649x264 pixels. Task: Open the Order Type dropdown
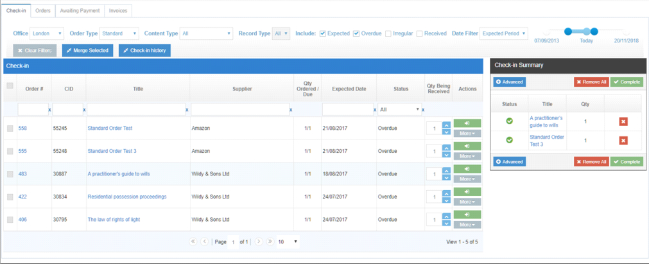119,33
